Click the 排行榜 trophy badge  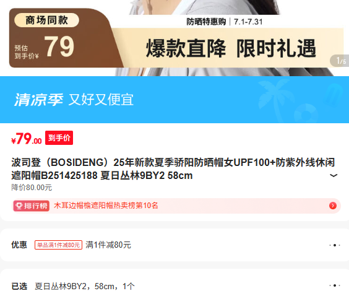(32, 206)
